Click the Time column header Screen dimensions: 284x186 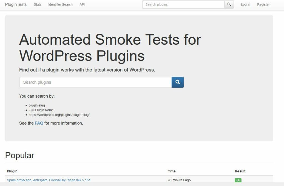(171, 171)
